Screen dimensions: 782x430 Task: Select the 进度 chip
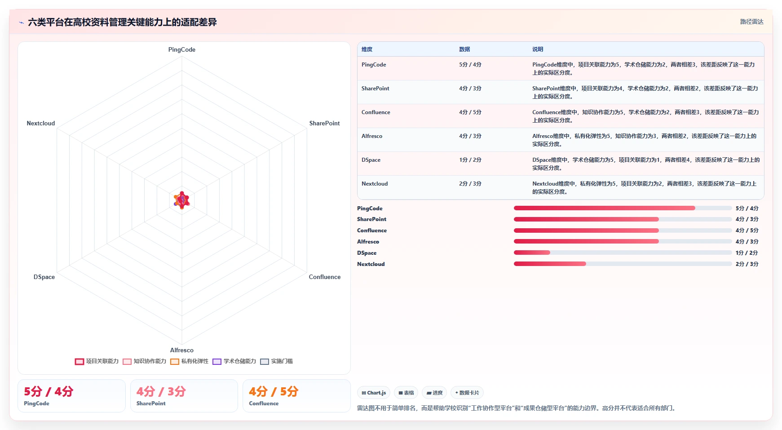click(434, 393)
